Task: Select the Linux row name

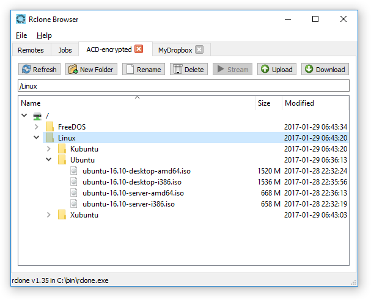Action: pyautogui.click(x=67, y=138)
